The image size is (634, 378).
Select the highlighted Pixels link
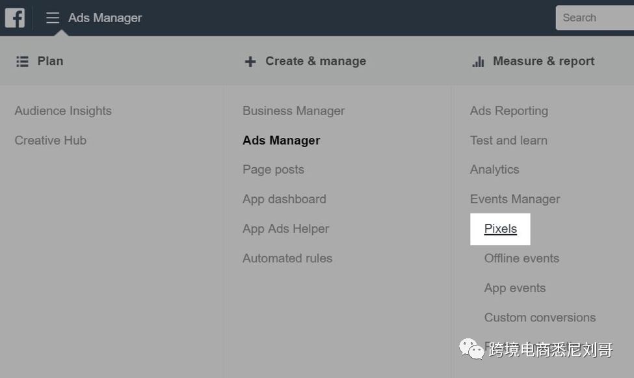click(x=500, y=229)
